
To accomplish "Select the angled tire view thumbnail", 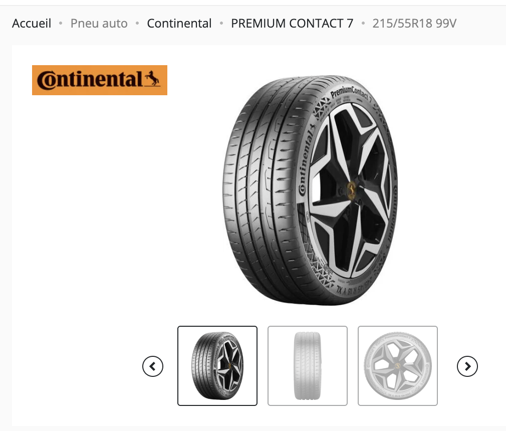I will click(217, 365).
